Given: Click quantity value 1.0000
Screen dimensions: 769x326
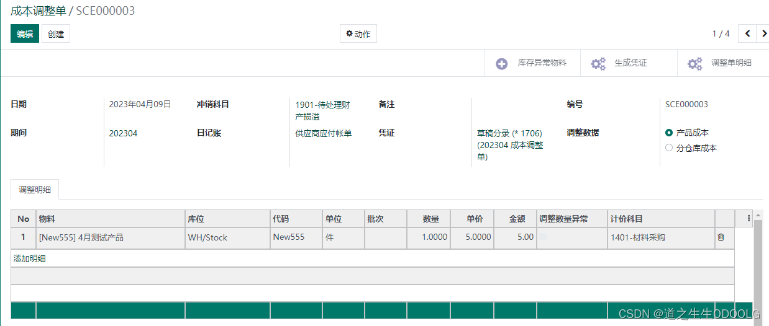Looking at the screenshot, I should pyautogui.click(x=434, y=237).
